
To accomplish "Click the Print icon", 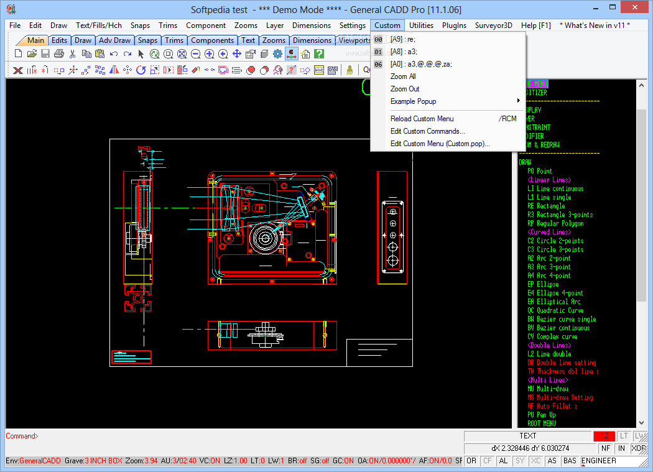I will click(x=59, y=53).
